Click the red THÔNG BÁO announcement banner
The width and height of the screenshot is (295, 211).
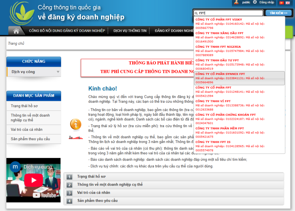tap(137, 68)
